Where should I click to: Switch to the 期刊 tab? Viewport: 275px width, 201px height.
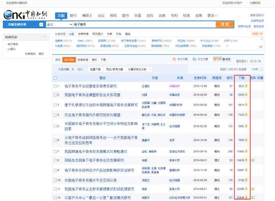(73, 16)
